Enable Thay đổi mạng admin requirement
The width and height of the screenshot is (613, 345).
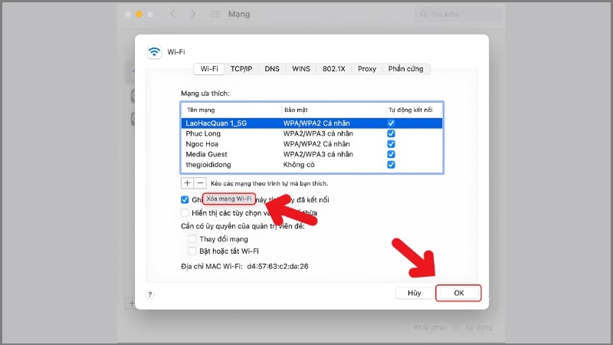(x=192, y=238)
